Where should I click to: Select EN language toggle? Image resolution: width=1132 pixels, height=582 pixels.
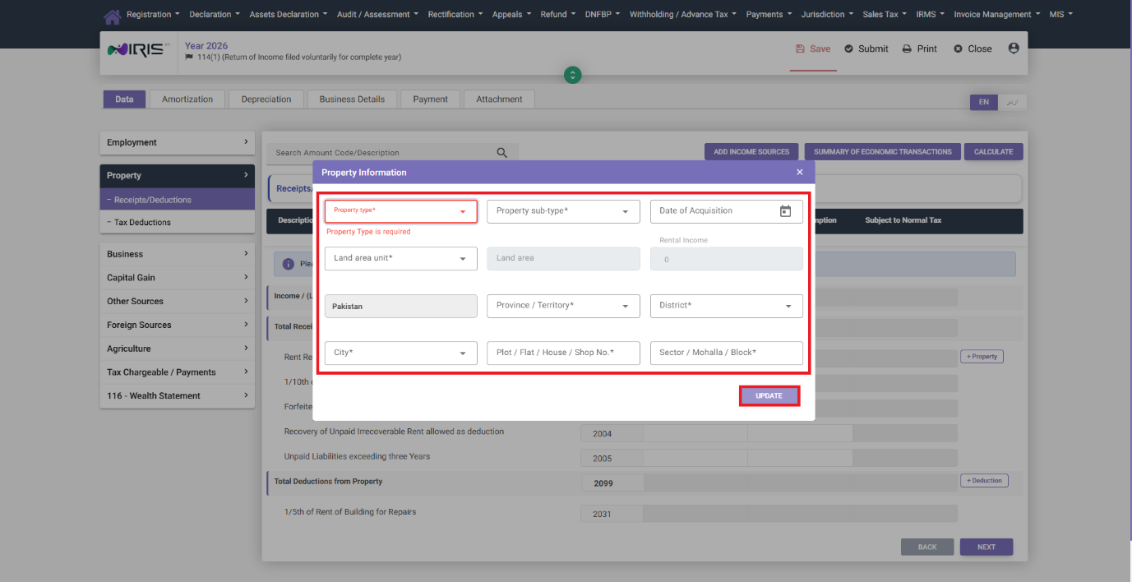click(x=983, y=103)
